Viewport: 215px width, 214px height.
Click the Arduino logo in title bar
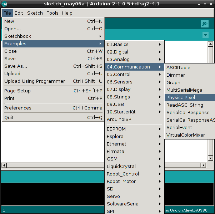(4, 4)
